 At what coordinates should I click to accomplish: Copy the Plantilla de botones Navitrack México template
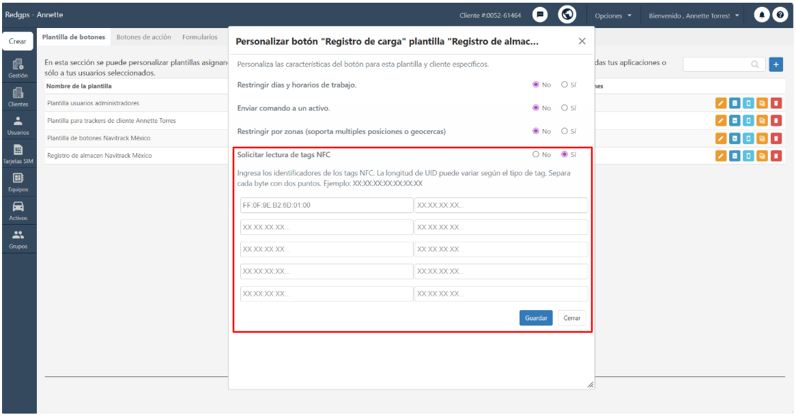pyautogui.click(x=762, y=138)
